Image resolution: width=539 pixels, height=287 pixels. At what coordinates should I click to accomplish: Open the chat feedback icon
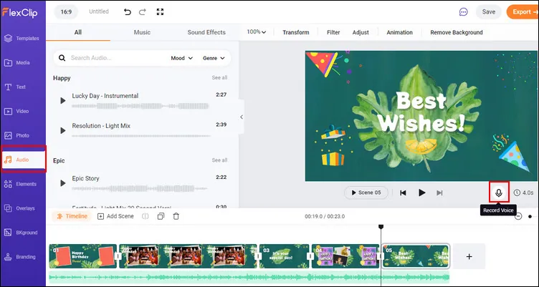click(463, 12)
